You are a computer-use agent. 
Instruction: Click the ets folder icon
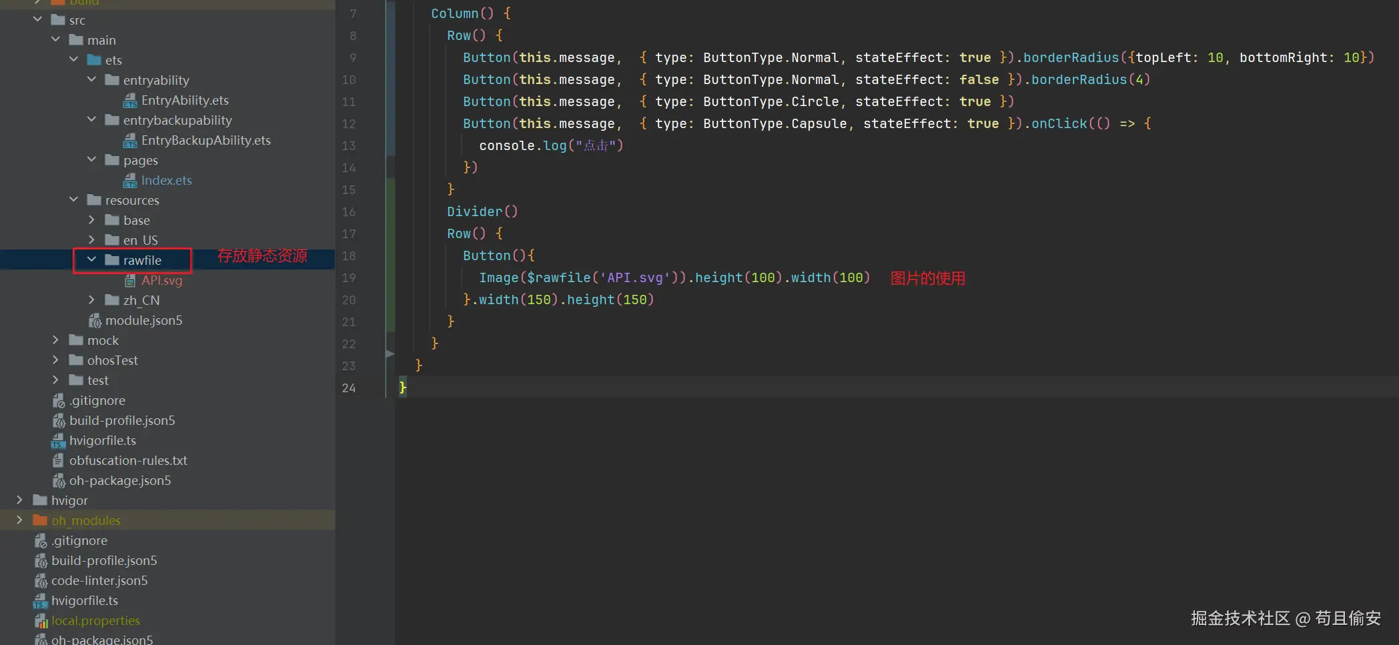coord(94,60)
